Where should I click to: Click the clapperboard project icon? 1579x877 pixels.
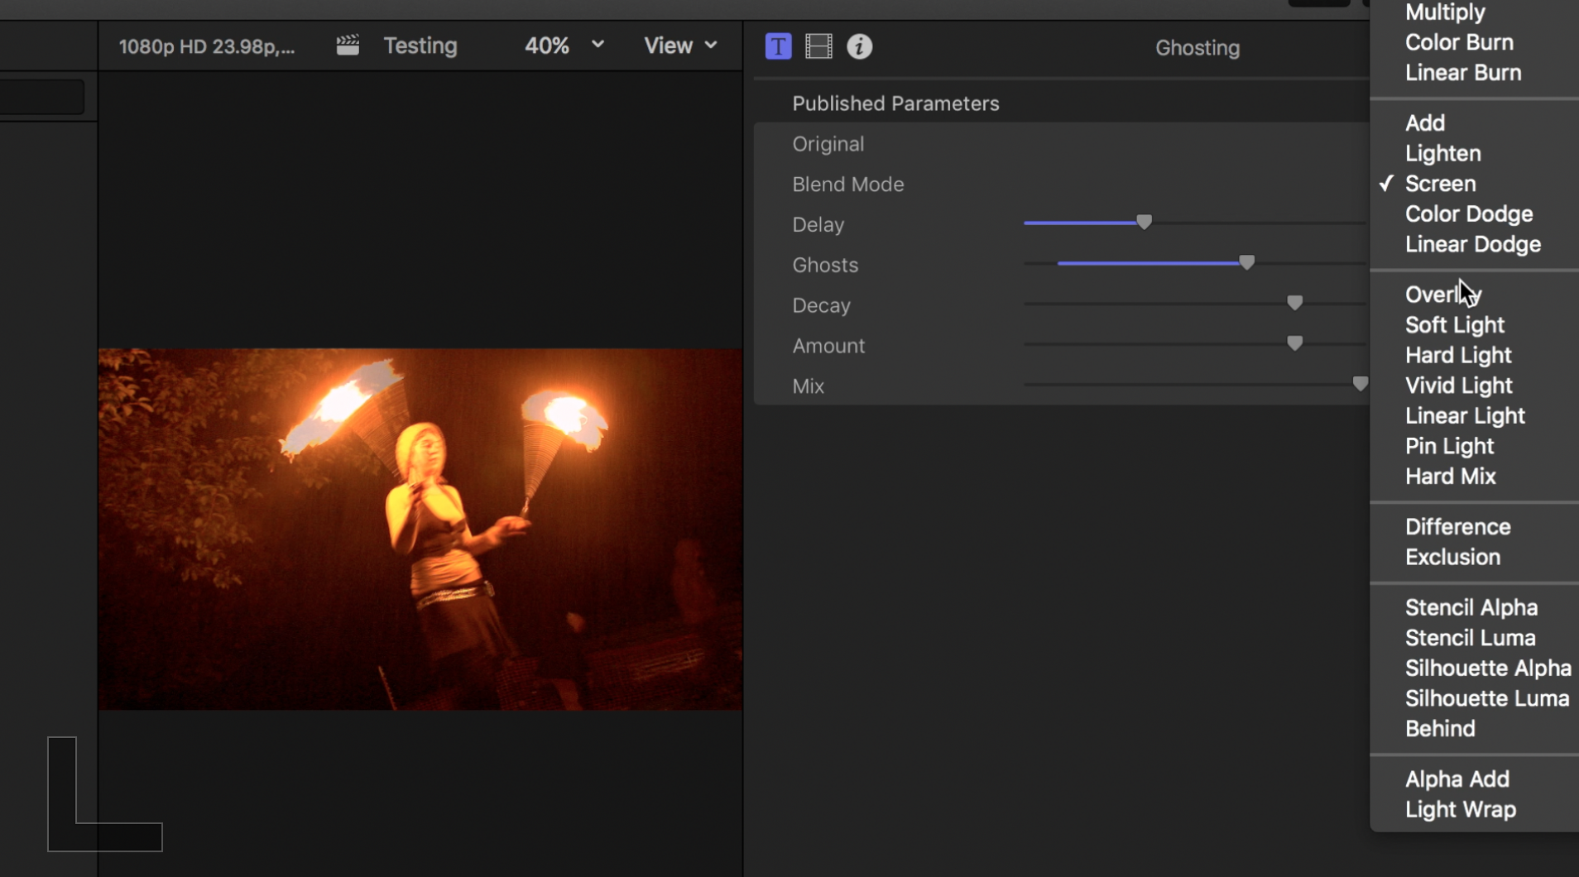[348, 45]
